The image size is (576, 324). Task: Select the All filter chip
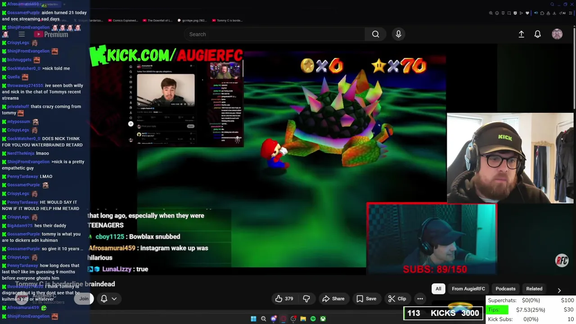[438, 289]
